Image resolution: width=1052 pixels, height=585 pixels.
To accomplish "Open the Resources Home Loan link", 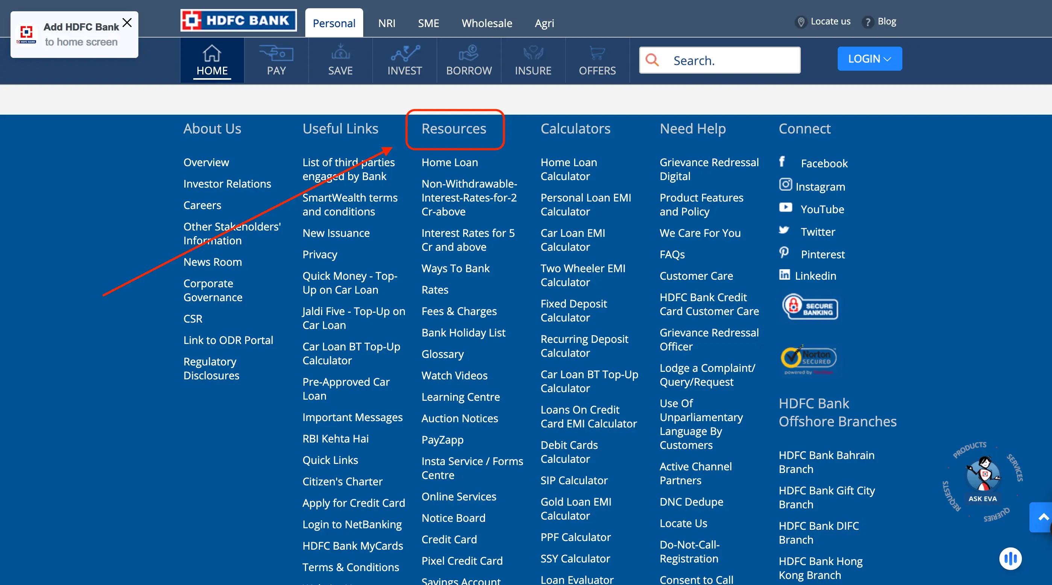I will pos(450,162).
